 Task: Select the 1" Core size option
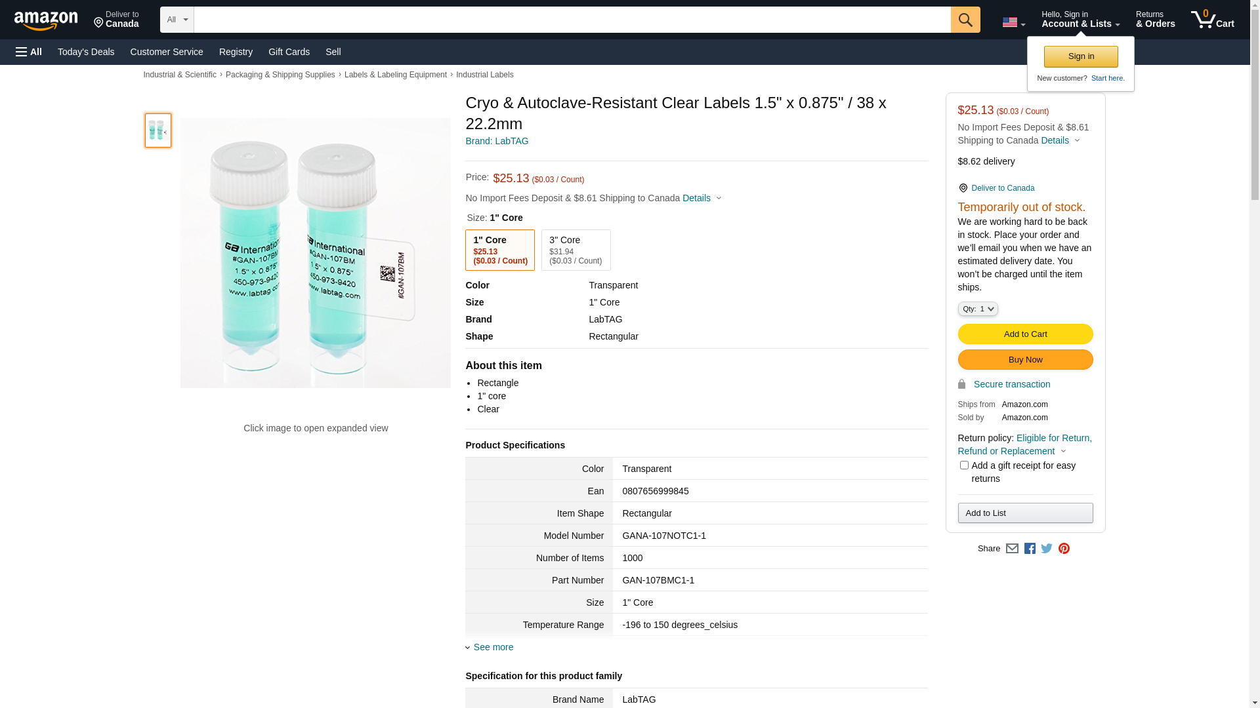pos(500,250)
